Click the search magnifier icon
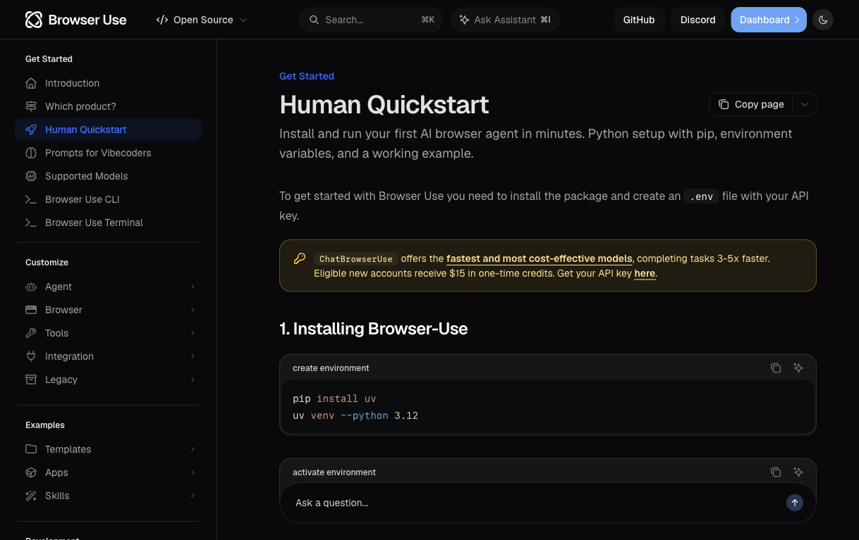Image resolution: width=859 pixels, height=540 pixels. click(315, 20)
